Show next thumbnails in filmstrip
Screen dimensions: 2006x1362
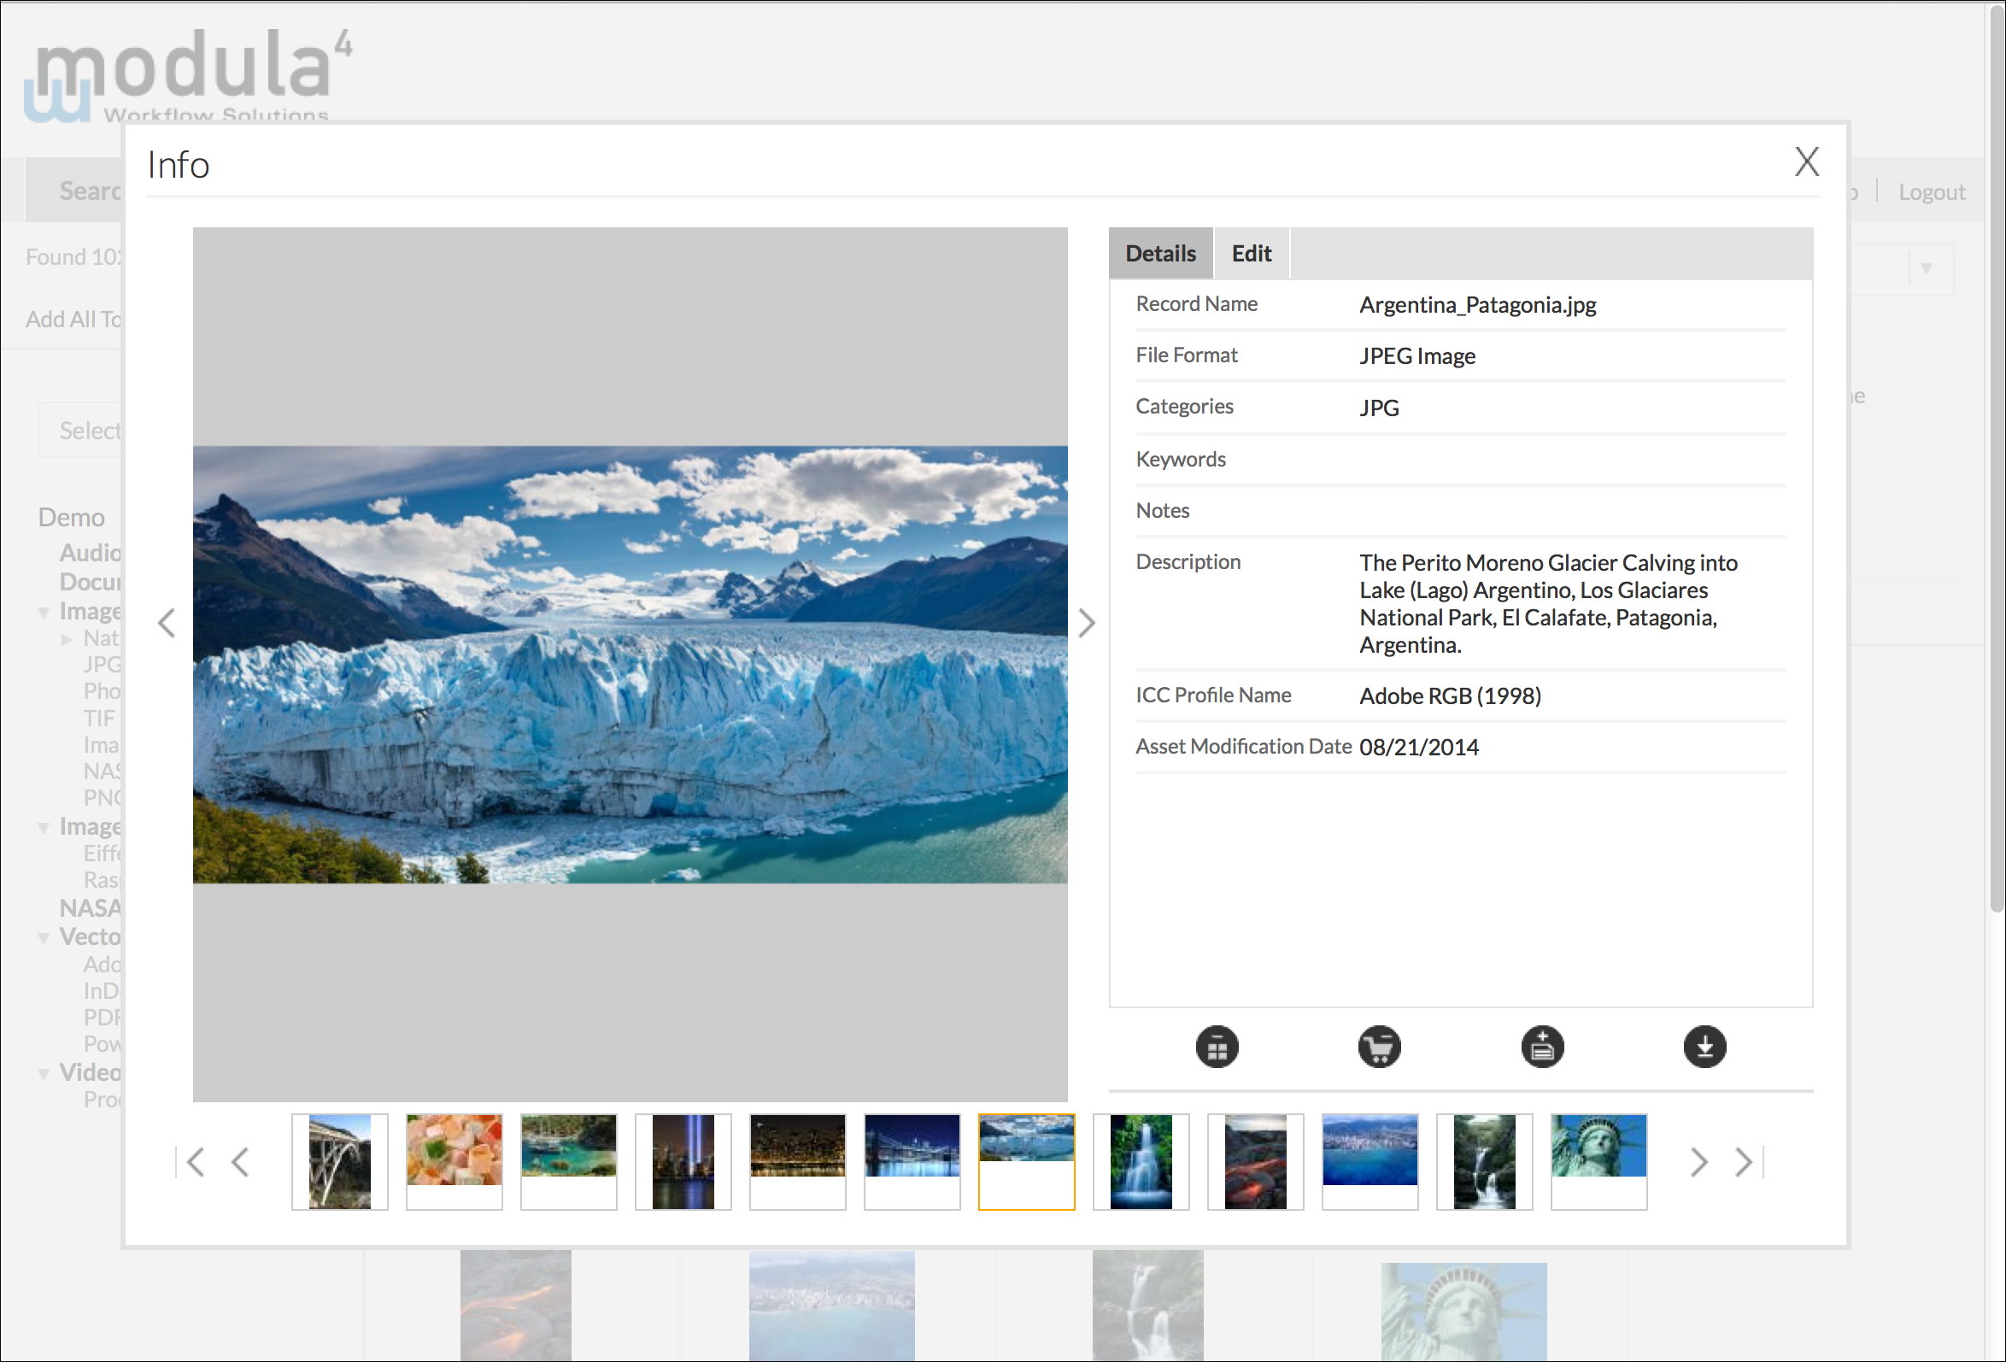pyautogui.click(x=1698, y=1162)
